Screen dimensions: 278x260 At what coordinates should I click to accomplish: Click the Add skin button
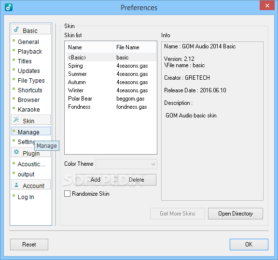[96, 180]
